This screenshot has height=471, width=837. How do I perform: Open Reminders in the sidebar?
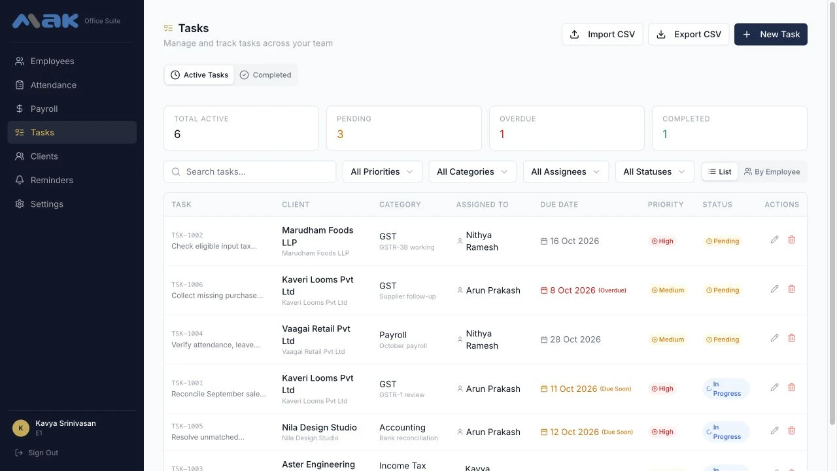pyautogui.click(x=72, y=180)
